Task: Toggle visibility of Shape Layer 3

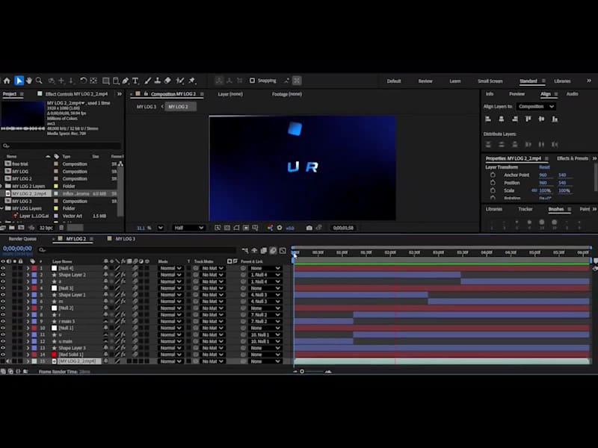Action: tap(3, 348)
